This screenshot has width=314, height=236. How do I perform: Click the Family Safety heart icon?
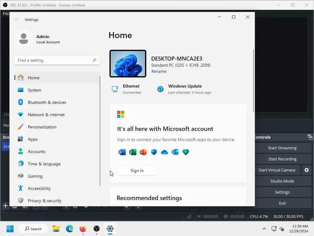click(x=186, y=152)
